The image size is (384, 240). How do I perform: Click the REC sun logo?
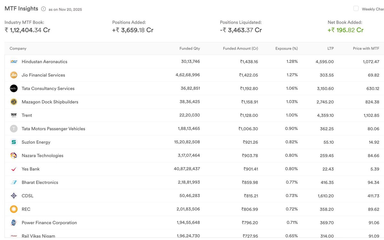click(x=14, y=209)
